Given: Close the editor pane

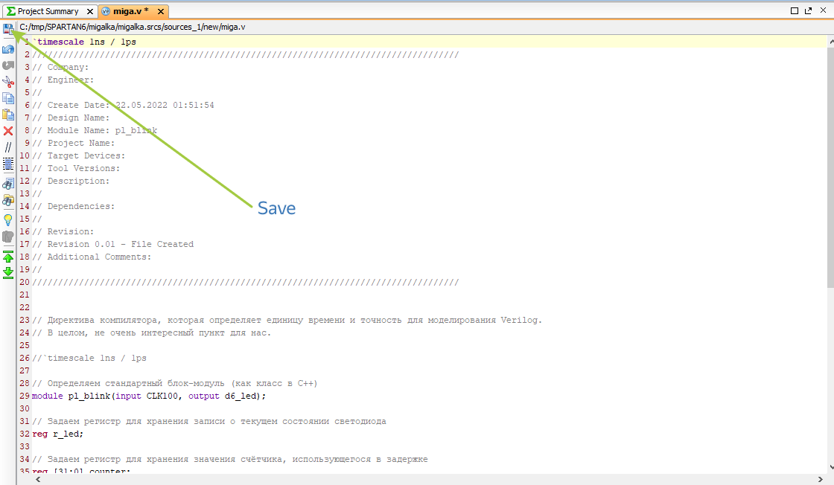Looking at the screenshot, I should [823, 10].
